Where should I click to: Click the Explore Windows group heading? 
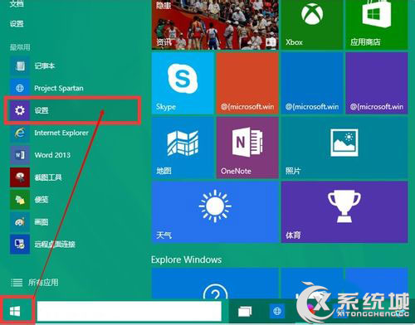point(186,260)
